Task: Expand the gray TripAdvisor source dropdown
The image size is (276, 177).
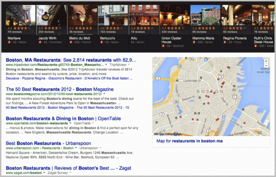Action: (x=129, y=65)
